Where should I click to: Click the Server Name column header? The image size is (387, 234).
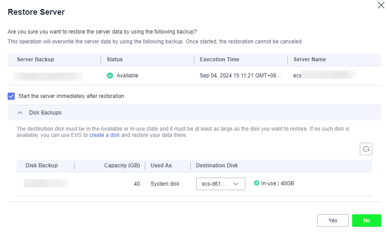[x=310, y=60]
